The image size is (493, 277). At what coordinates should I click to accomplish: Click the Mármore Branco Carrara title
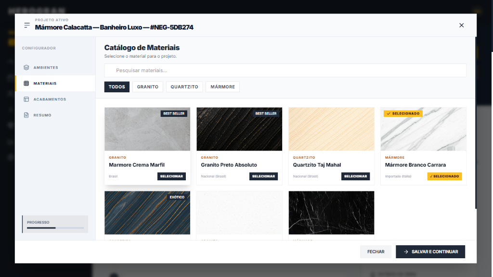(x=415, y=165)
